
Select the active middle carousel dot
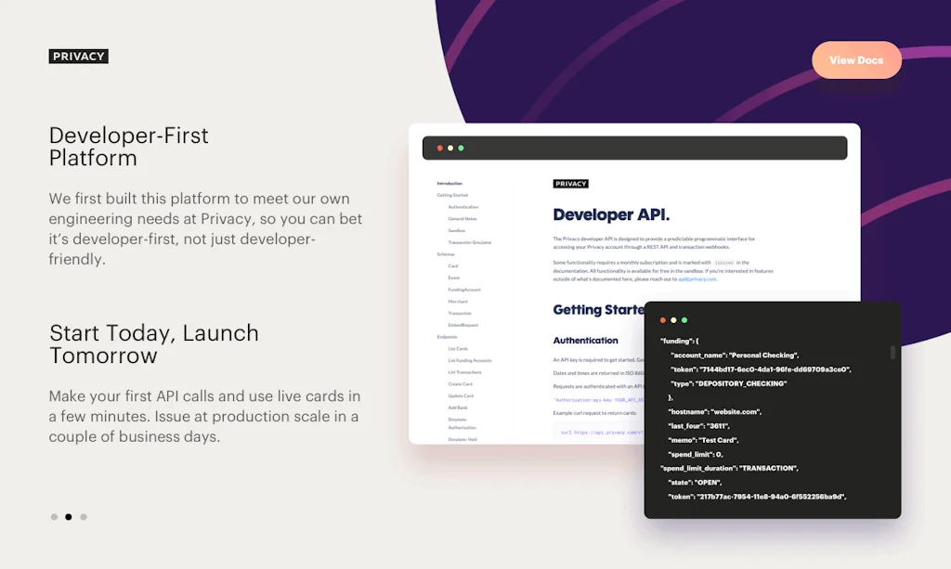click(x=69, y=517)
